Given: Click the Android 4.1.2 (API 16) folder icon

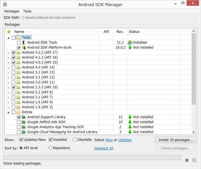Looking at the screenshot, I should (18, 58).
